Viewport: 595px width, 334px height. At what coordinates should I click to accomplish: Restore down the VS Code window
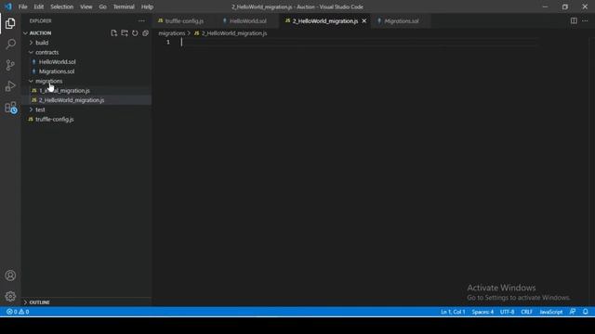tap(565, 6)
